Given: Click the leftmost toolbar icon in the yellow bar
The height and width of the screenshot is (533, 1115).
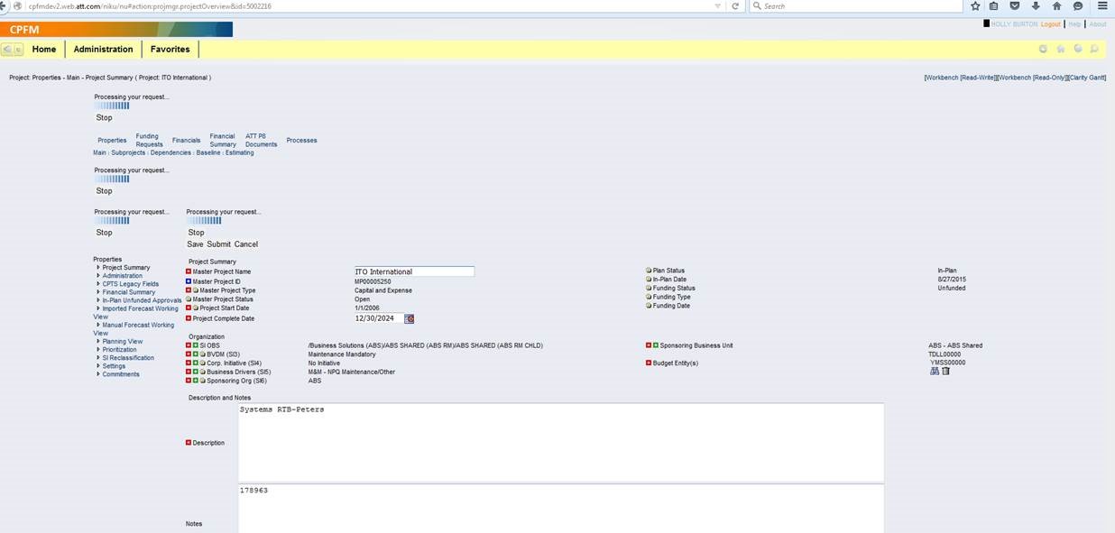Looking at the screenshot, I should click(x=1043, y=49).
